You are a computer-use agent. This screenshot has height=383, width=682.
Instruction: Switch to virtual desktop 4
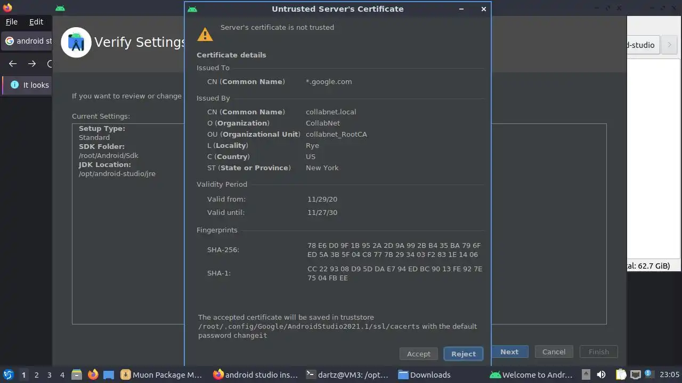62,375
